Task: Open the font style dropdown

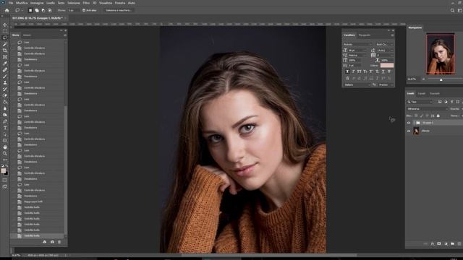Action: [384, 45]
